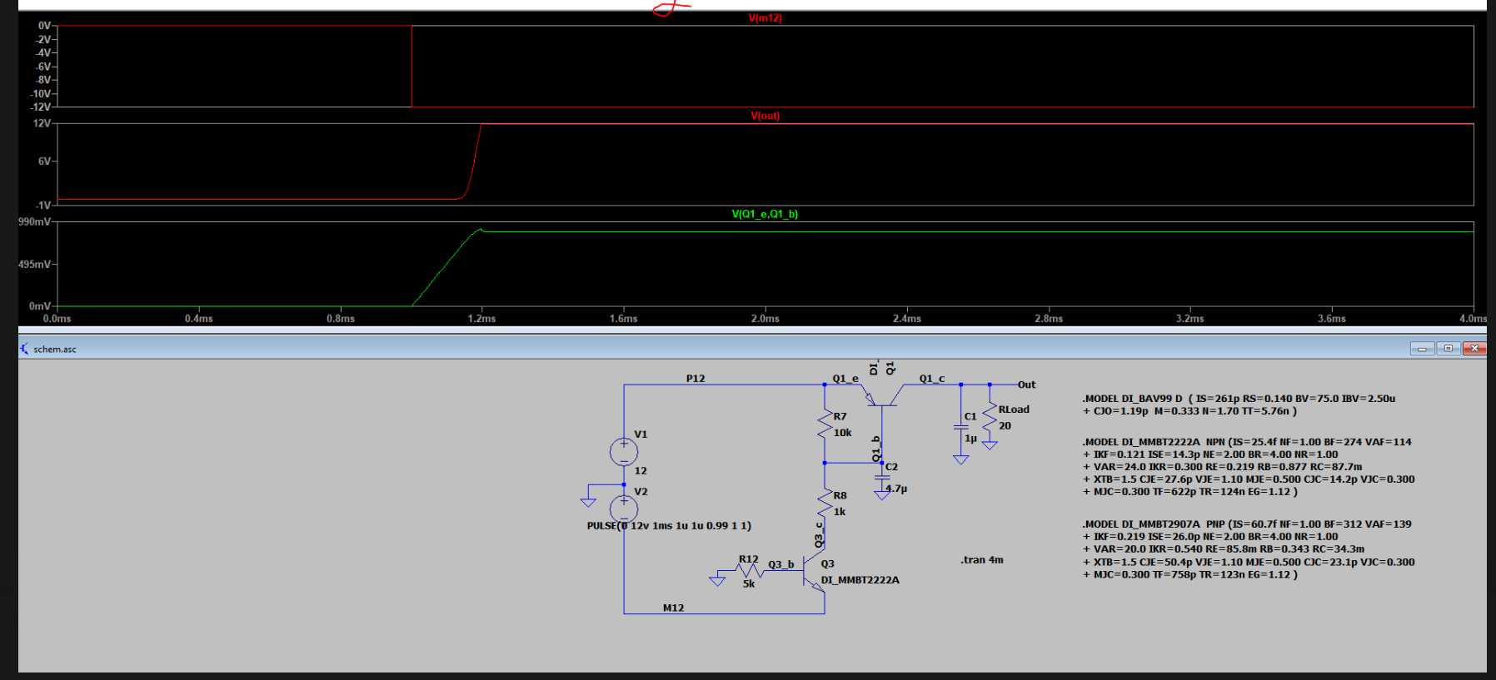Viewport: 1496px width, 680px height.
Task: Click the .MODEL DI_MMBT2222A NPN directive
Action: click(1248, 467)
